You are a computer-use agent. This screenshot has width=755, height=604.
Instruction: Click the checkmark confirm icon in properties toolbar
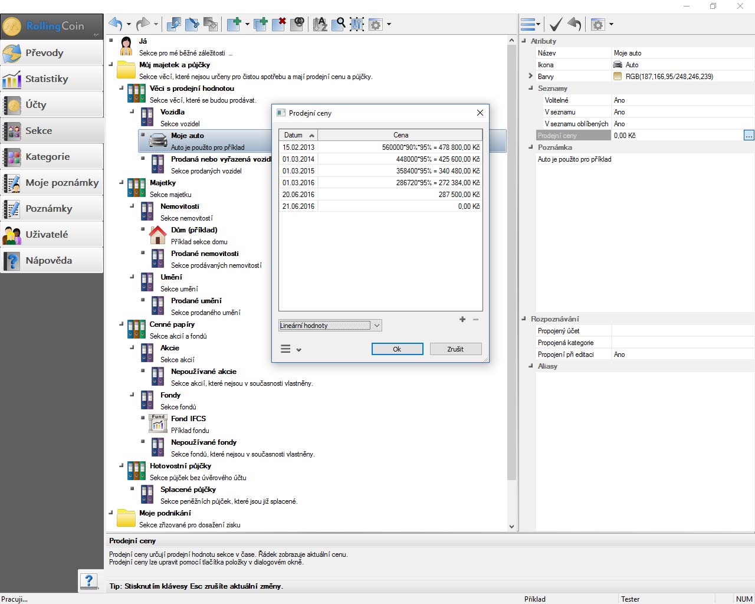coord(556,24)
